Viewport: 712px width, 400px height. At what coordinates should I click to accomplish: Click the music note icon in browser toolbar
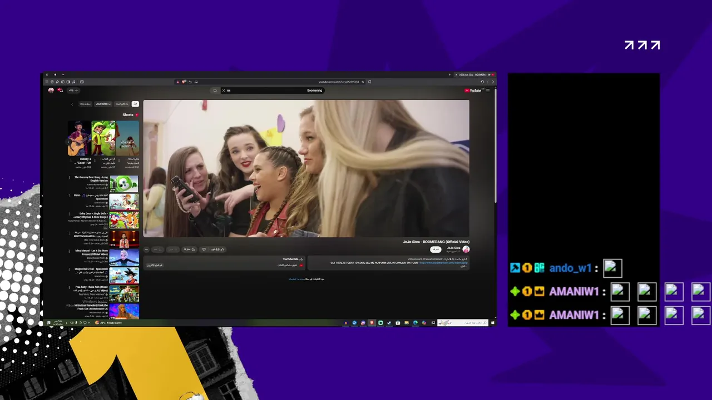[73, 82]
